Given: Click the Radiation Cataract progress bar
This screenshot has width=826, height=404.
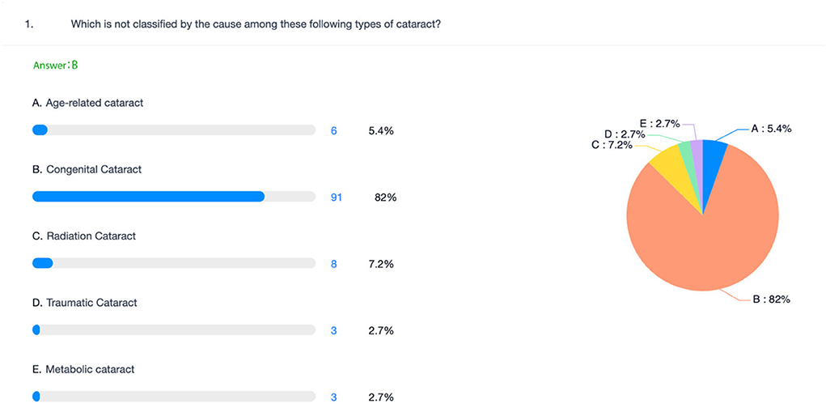Looking at the screenshot, I should [174, 263].
